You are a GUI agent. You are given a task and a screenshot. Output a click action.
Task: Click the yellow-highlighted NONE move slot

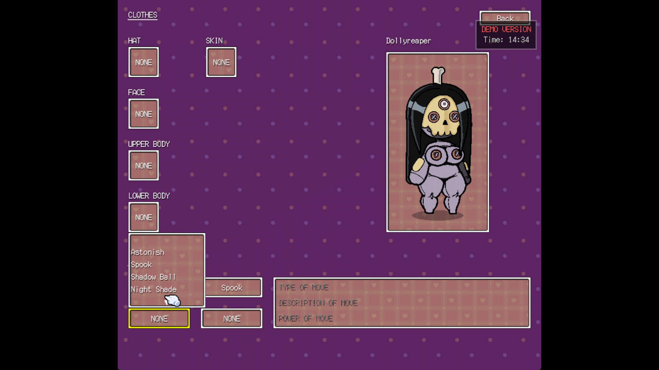pyautogui.click(x=159, y=319)
